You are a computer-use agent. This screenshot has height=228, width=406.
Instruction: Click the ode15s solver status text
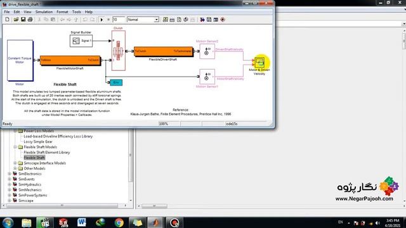pyautogui.click(x=232, y=124)
